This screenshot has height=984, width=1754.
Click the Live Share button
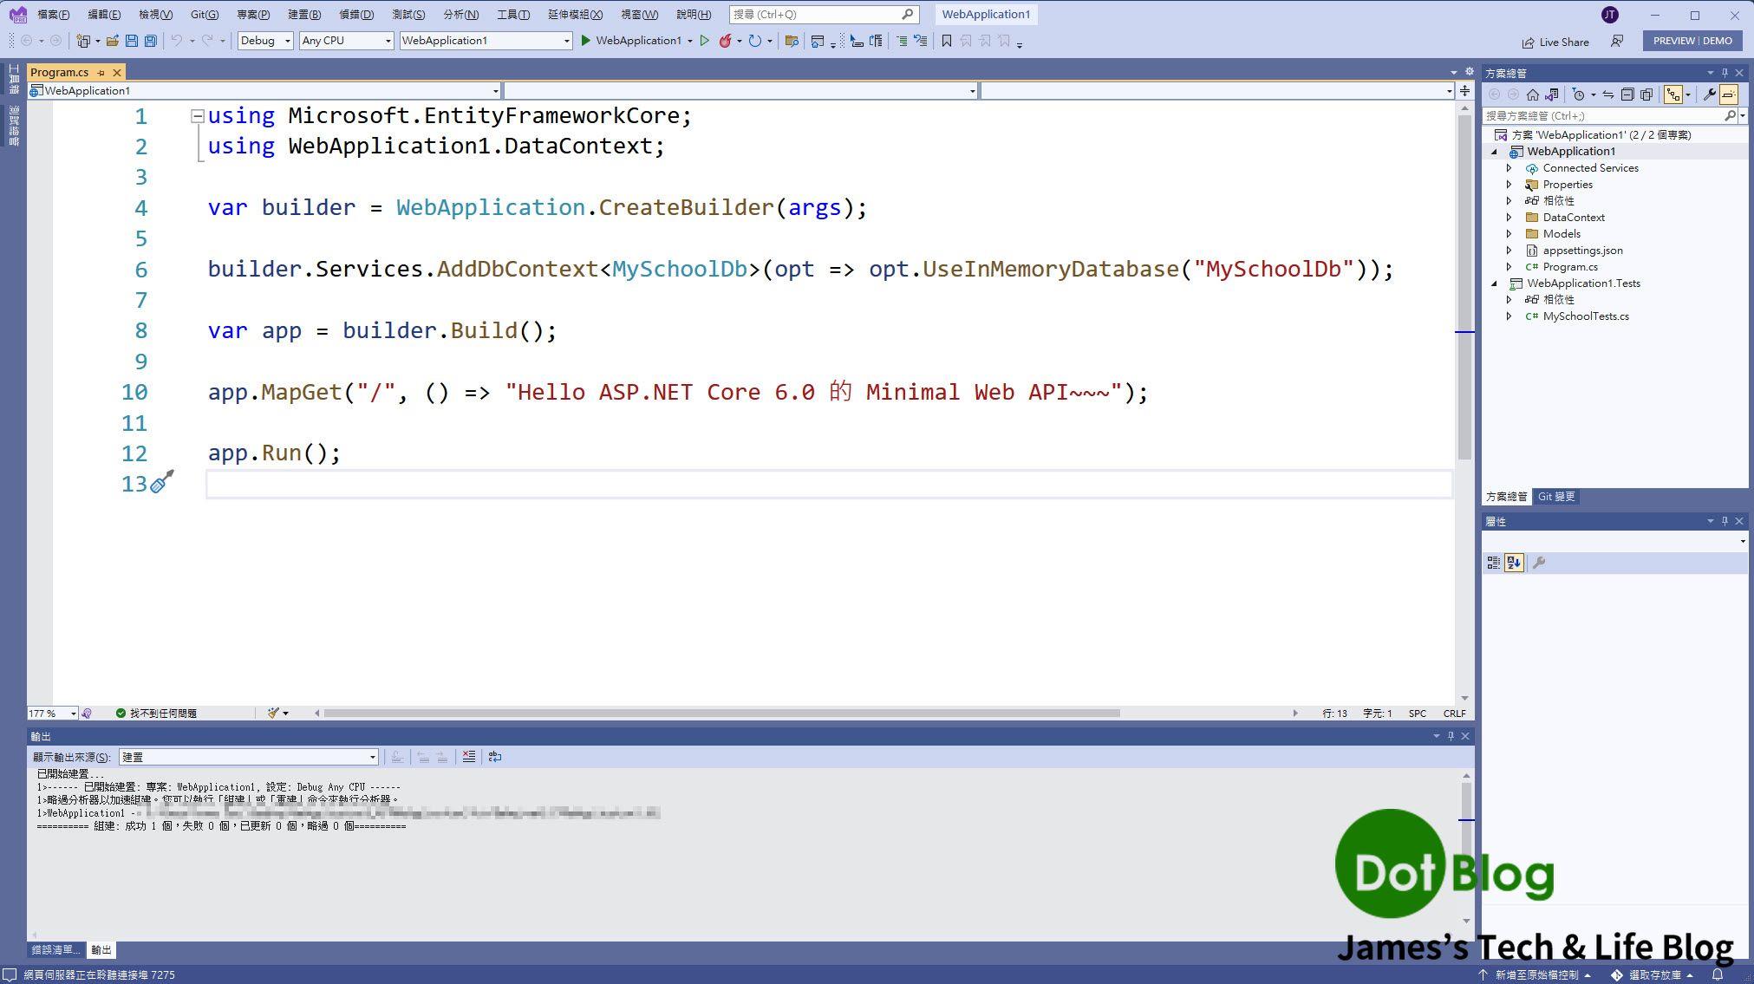[x=1555, y=42]
